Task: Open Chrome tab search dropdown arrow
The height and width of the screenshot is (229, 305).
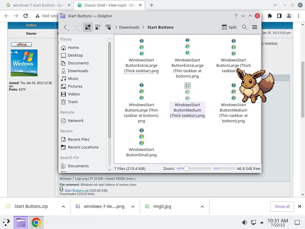Action: coord(275,5)
